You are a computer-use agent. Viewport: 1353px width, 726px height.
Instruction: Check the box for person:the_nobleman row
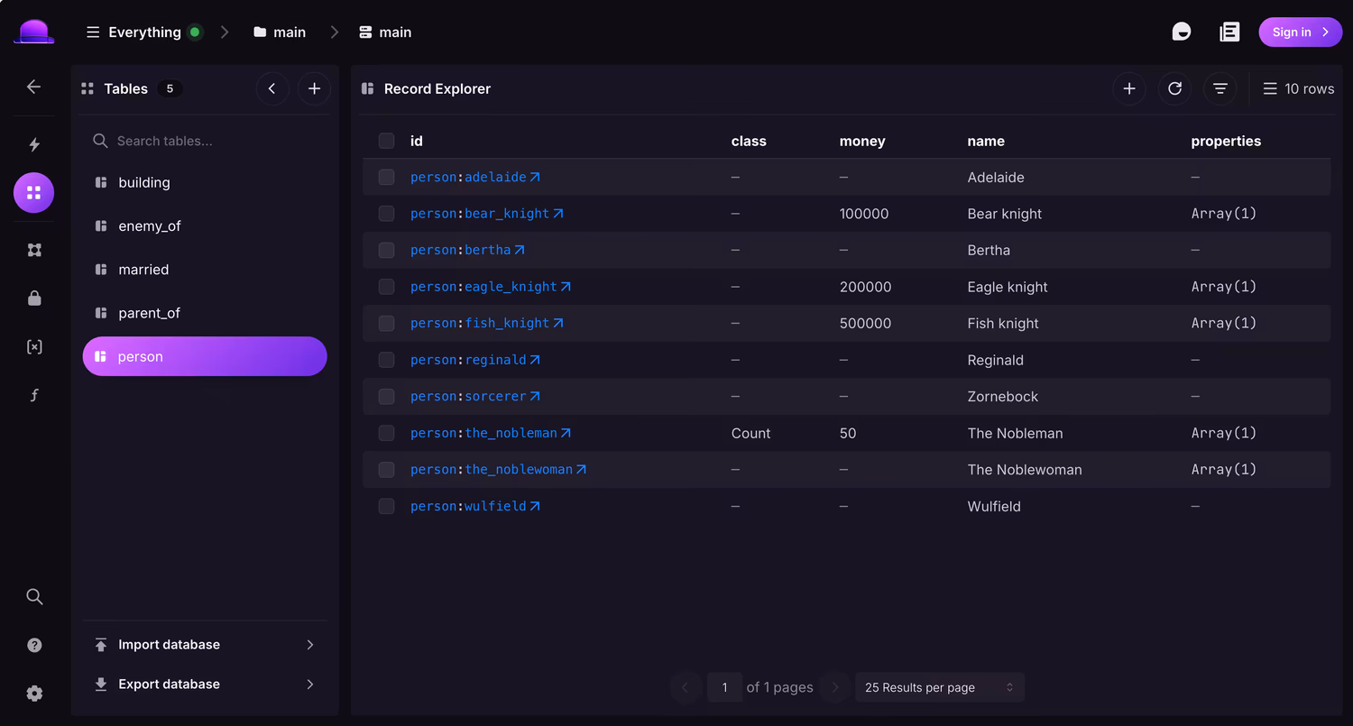click(386, 433)
